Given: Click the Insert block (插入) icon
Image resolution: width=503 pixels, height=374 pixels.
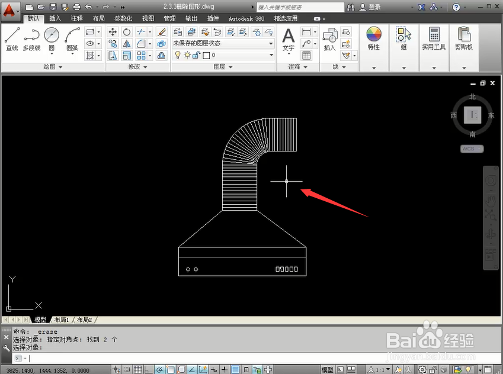Looking at the screenshot, I should click(329, 40).
